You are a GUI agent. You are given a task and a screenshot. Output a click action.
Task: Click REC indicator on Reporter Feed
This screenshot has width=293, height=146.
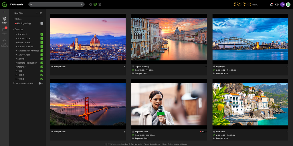[202, 132]
